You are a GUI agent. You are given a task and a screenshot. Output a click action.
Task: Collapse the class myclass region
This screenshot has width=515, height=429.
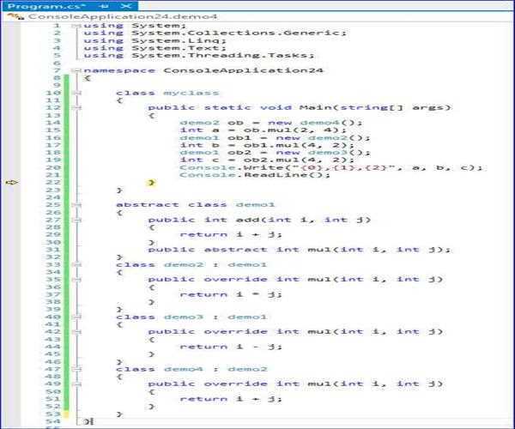[76, 93]
